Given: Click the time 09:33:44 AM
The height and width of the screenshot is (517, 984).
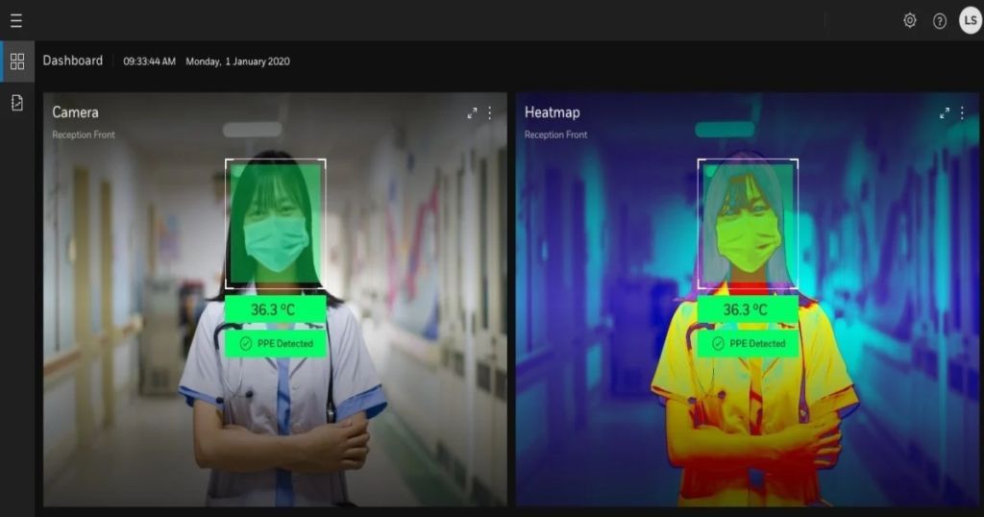Looking at the screenshot, I should 149,62.
